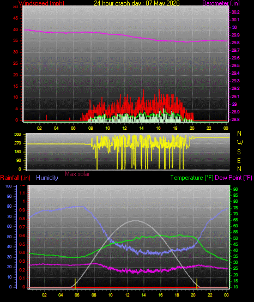Click the "0.7" rainfall axis value
The image size is (254, 302).
tap(22, 227)
